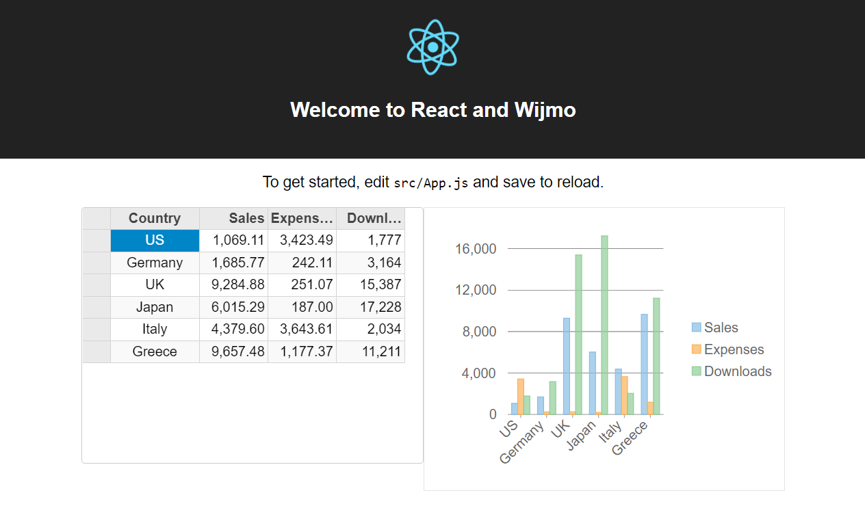Click Japan's tall green Downloads bar
The width and height of the screenshot is (865, 506).
[604, 325]
